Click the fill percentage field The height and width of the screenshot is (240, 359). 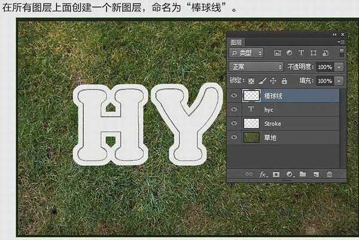[324, 81]
